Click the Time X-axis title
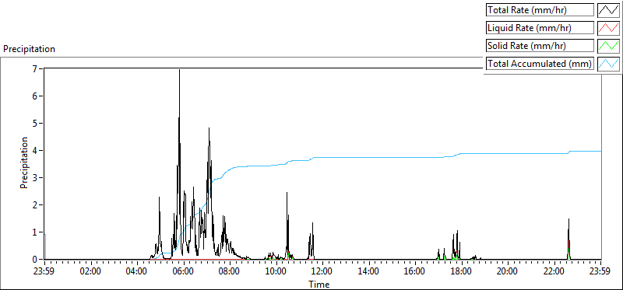This screenshot has height=290, width=623. (x=319, y=284)
